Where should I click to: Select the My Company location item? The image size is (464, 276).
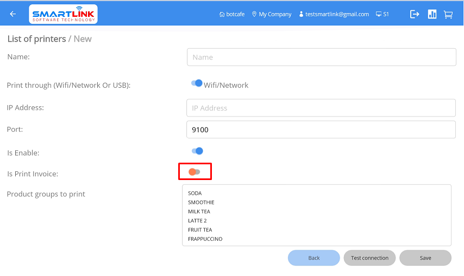[272, 15]
